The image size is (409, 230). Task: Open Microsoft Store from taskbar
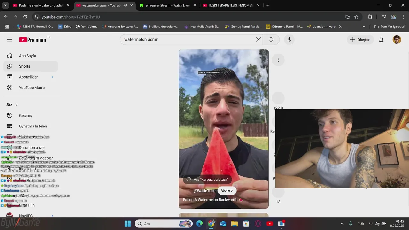[246, 224]
